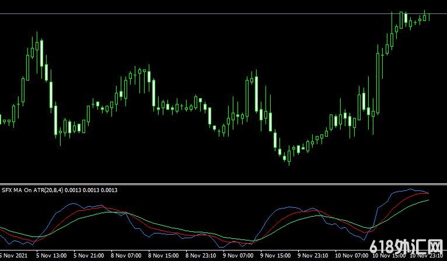447x261 pixels.
Task: Click the red indicator line's right end
Action: (427, 193)
